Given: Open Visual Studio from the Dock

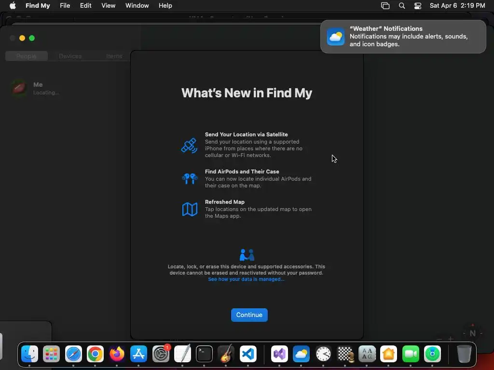Looking at the screenshot, I should click(279, 354).
